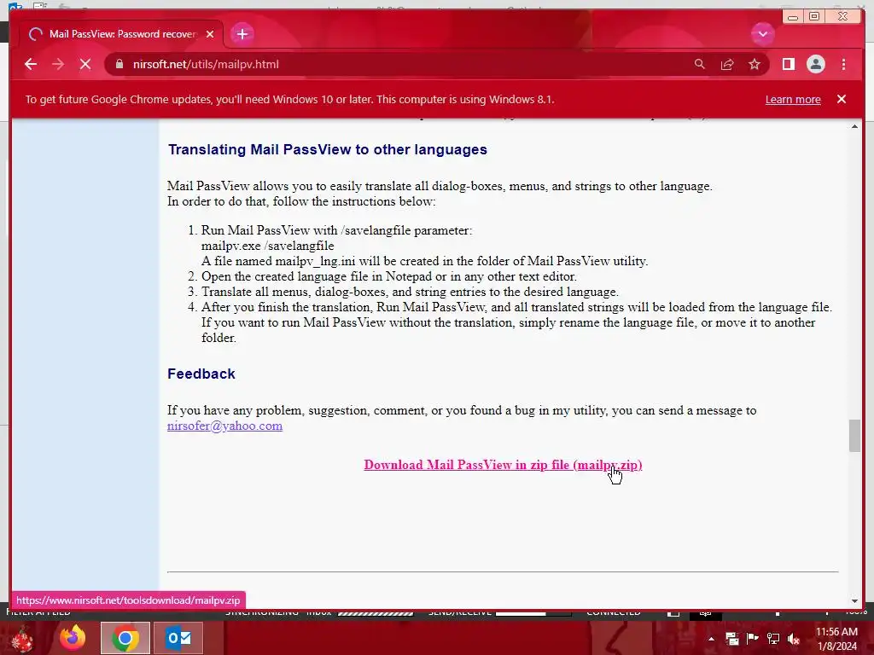
Task: Dismiss the Chrome update infobar
Action: coord(842,99)
